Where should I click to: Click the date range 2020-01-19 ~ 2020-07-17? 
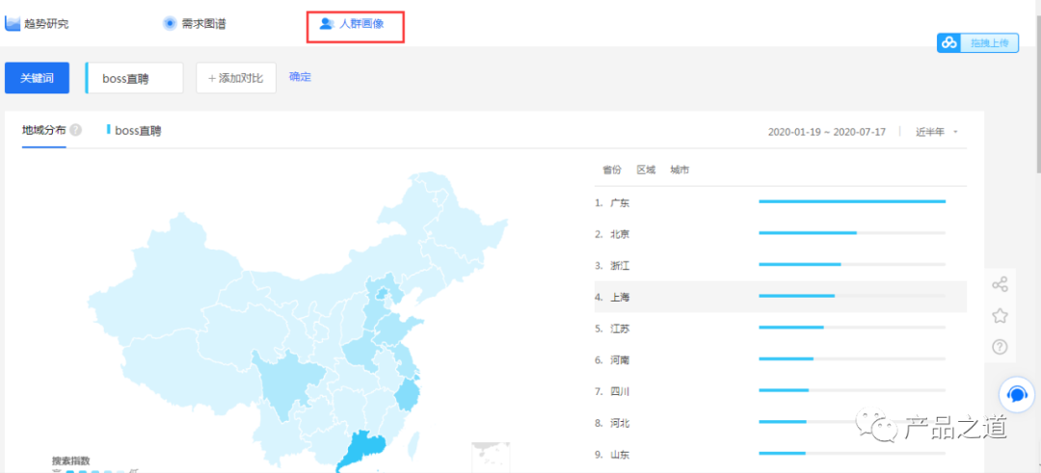(827, 131)
